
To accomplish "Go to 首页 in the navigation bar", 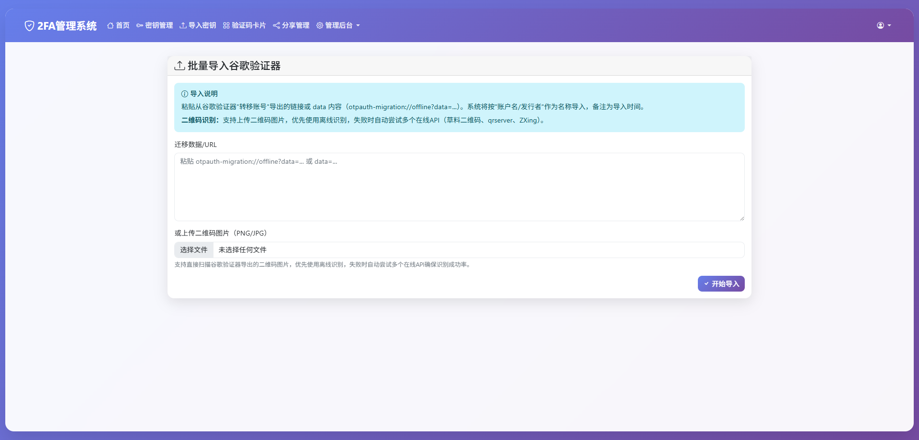I will [118, 25].
